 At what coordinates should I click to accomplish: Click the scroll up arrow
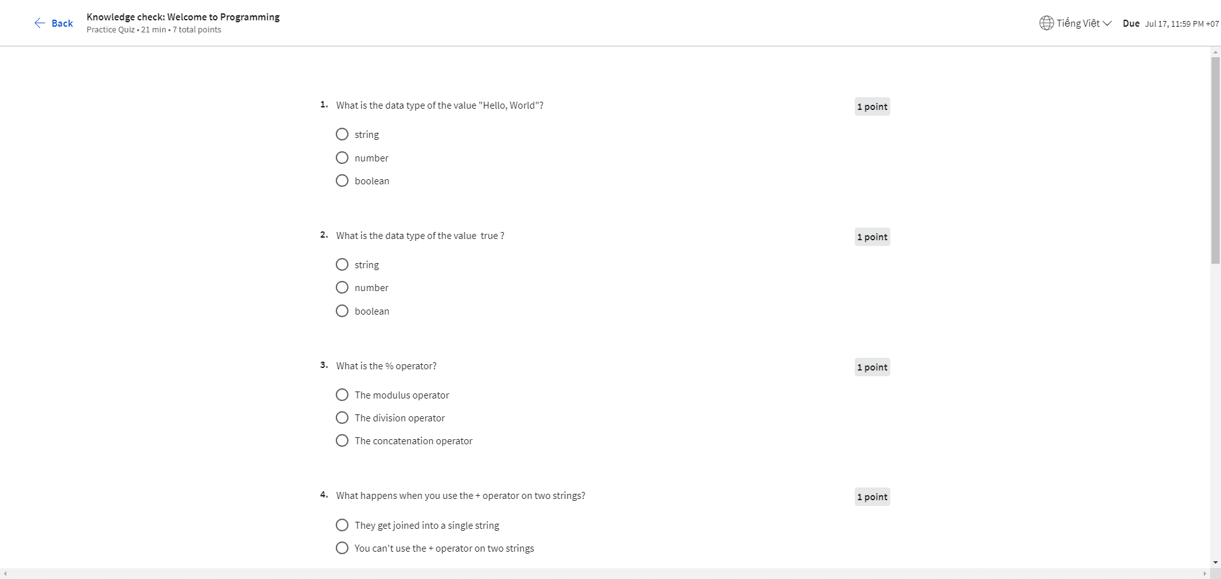click(1215, 51)
